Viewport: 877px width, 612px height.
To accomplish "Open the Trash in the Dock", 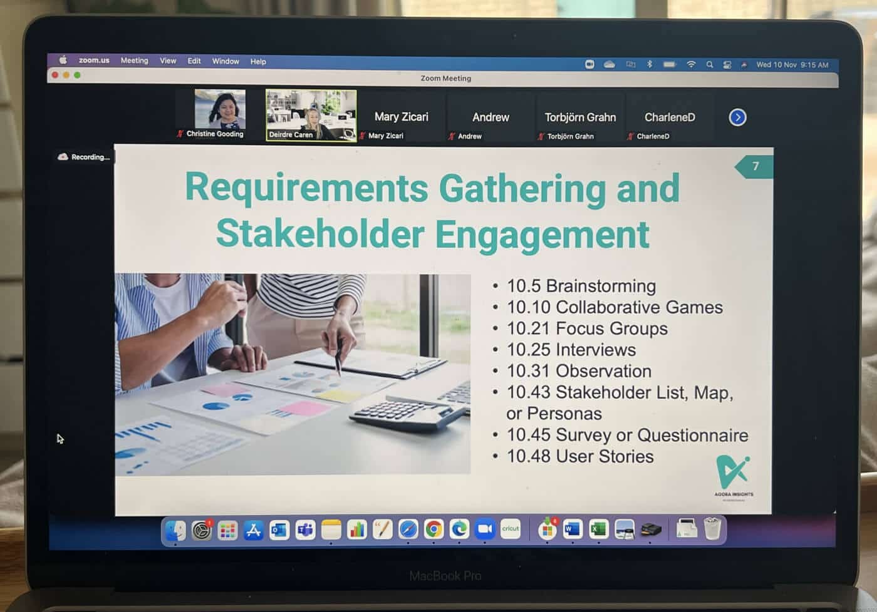I will (712, 529).
